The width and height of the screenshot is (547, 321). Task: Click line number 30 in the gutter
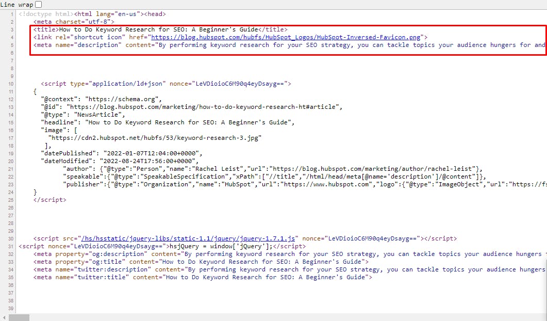click(11, 239)
